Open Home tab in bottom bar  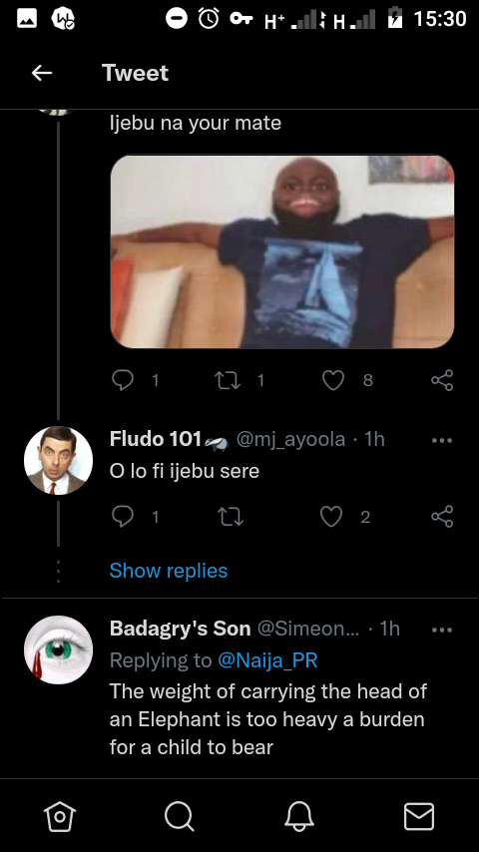click(x=60, y=817)
